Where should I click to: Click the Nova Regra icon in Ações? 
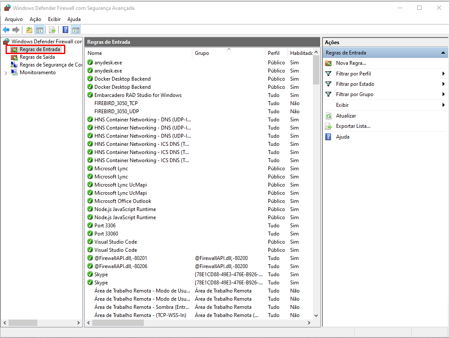328,63
